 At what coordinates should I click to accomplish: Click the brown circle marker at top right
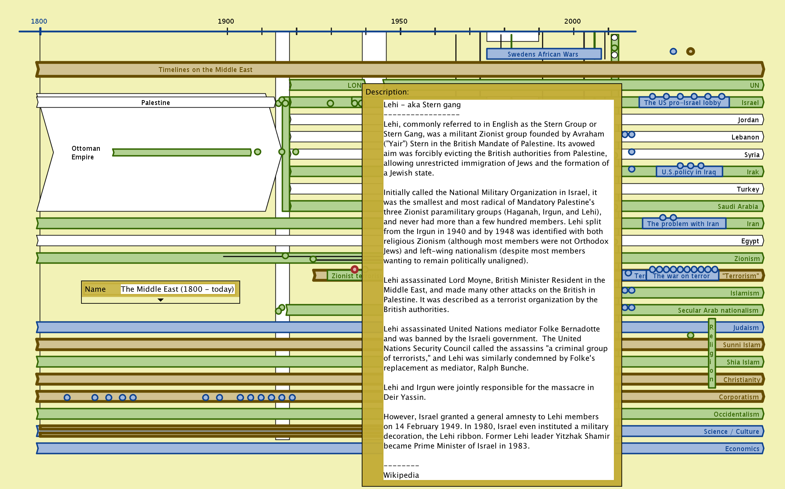690,51
